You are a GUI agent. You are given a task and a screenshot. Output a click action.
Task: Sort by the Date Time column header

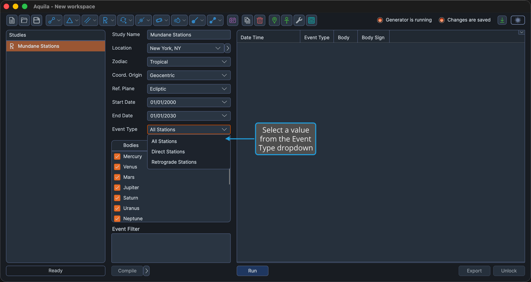[268, 37]
